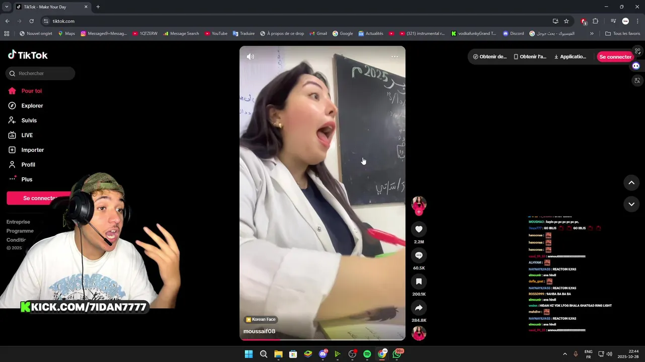Screen dimensions: 645x362
Task: Click the Obtenir de... button
Action: [x=490, y=57]
